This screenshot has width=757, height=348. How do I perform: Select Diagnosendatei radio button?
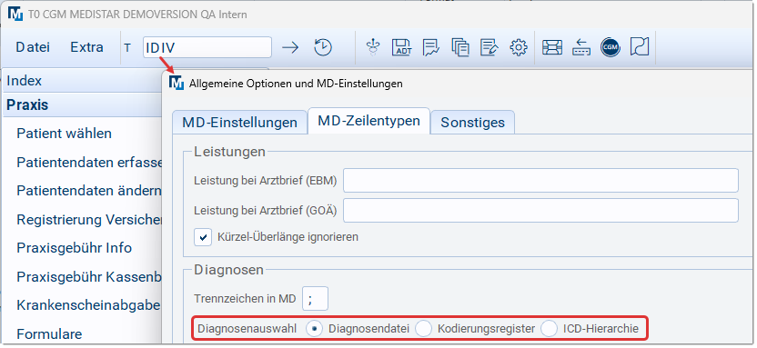tap(315, 329)
